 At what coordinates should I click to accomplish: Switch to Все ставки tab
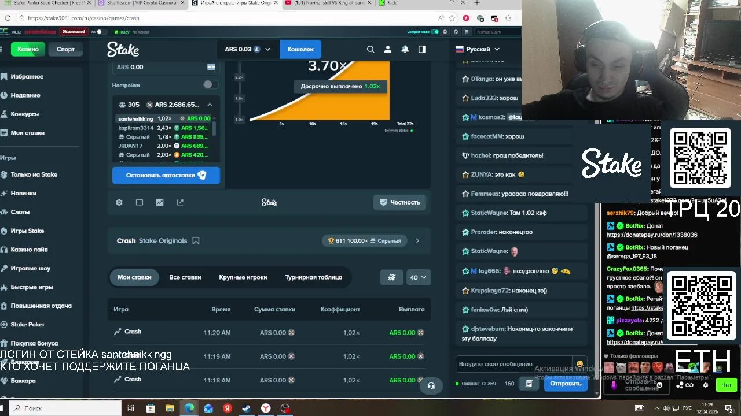(x=185, y=277)
